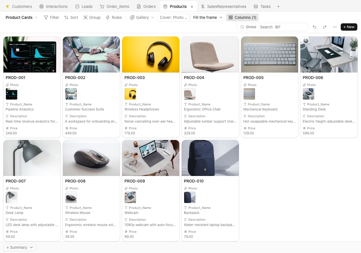
Task: Open the three-dots more options menu
Action: tap(335, 27)
